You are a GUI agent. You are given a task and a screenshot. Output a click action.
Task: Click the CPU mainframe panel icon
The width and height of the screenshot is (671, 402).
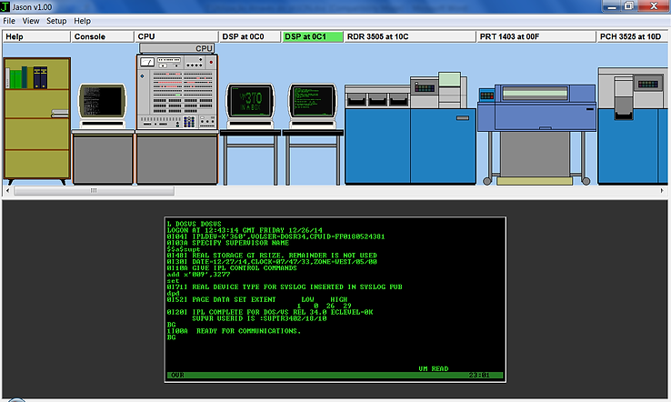pyautogui.click(x=176, y=92)
